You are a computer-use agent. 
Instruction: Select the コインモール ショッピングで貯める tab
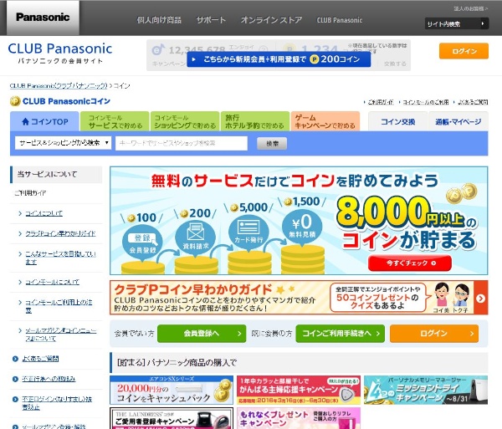pyautogui.click(x=185, y=121)
